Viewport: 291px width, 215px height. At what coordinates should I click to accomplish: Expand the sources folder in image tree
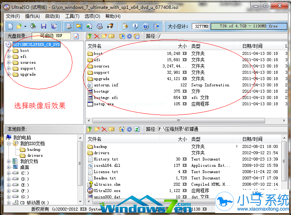click(x=9, y=63)
